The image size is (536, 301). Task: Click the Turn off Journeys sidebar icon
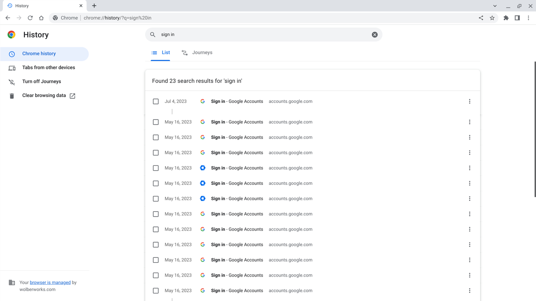(x=11, y=81)
